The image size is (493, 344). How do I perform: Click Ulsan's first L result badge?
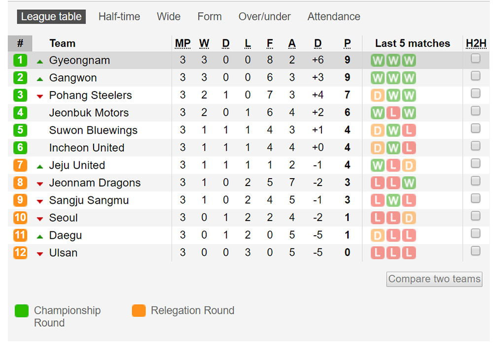tap(377, 252)
